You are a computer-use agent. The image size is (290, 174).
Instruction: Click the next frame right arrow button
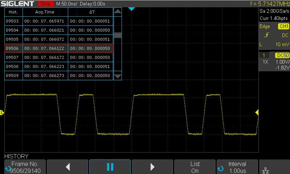pos(152,167)
